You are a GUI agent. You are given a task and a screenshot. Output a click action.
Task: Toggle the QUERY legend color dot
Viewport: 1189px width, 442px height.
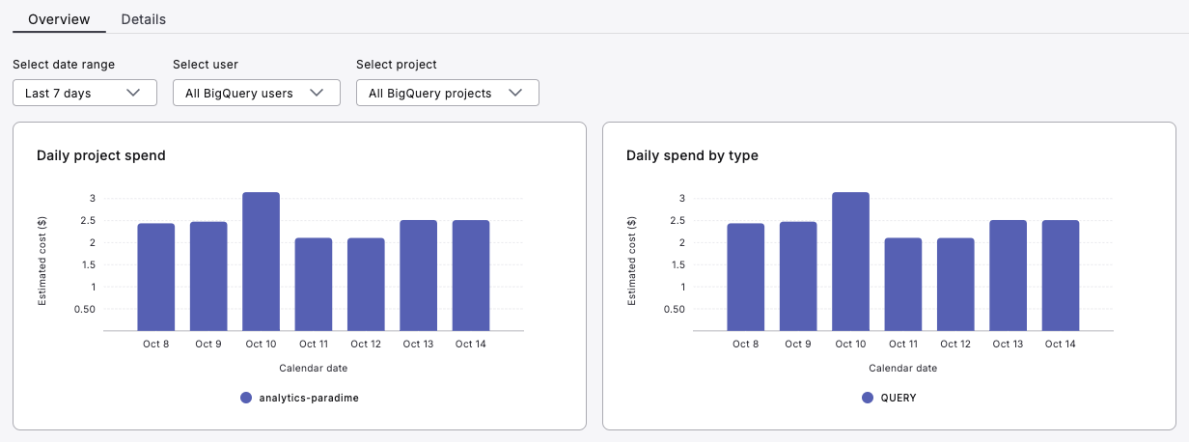click(867, 398)
